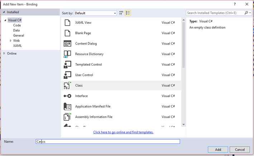Select the Data category
The width and height of the screenshot is (254, 156).
tap(16, 30)
